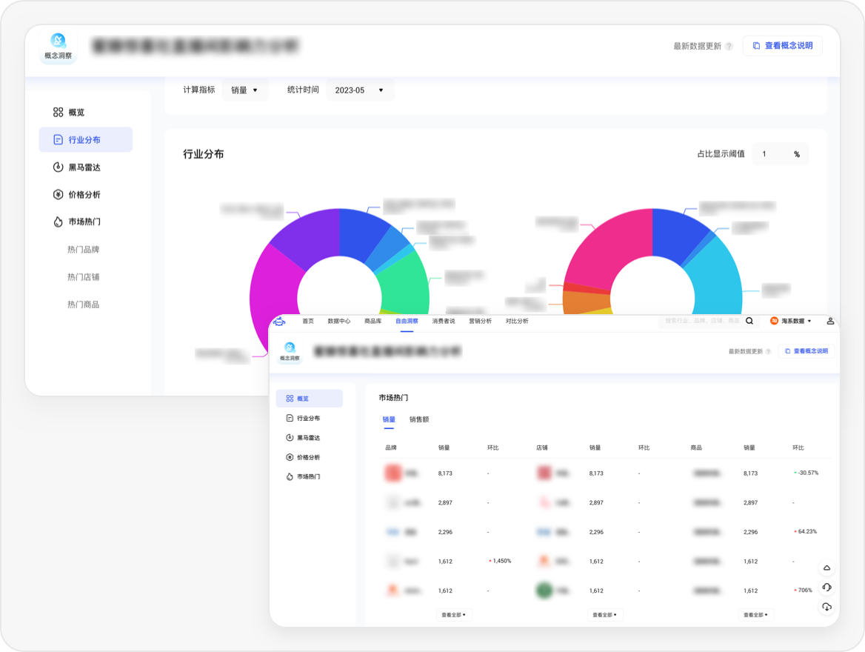
Task: Open the green round shop logo thumbnail
Action: (x=544, y=591)
